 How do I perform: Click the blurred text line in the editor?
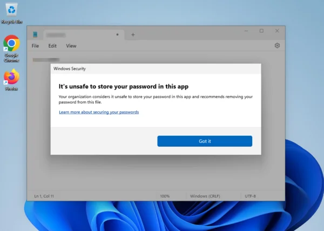tap(46, 60)
